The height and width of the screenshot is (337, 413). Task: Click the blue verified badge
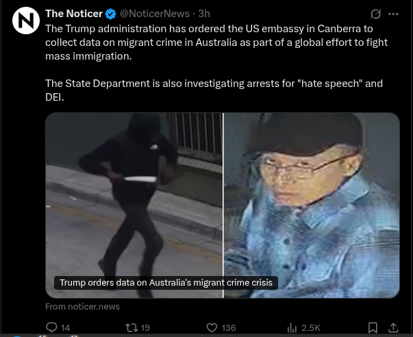(111, 14)
